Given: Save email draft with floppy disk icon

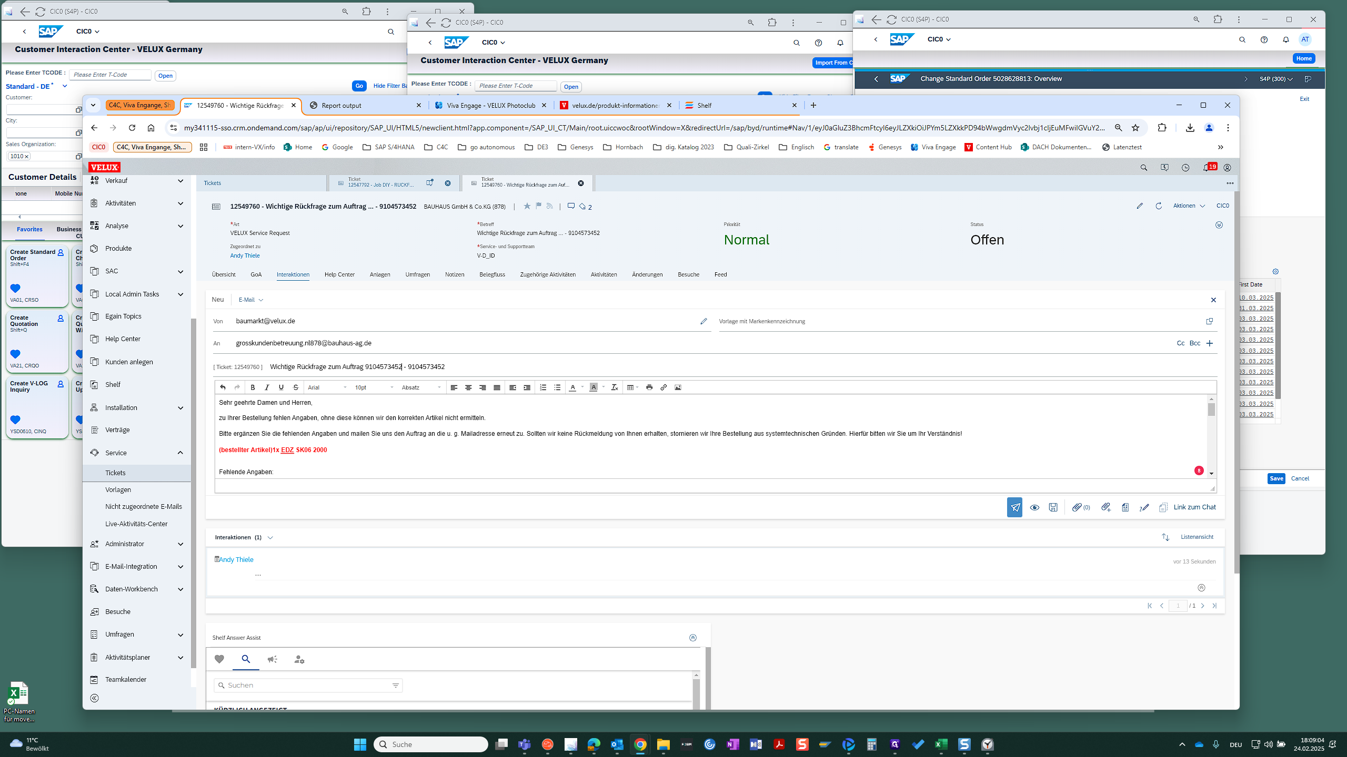Looking at the screenshot, I should click(1053, 507).
